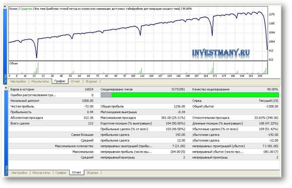
Task: Click the green 'Средства' legend label
Action: [x=26, y=8]
